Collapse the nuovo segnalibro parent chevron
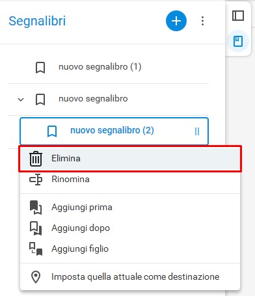 pos(21,100)
